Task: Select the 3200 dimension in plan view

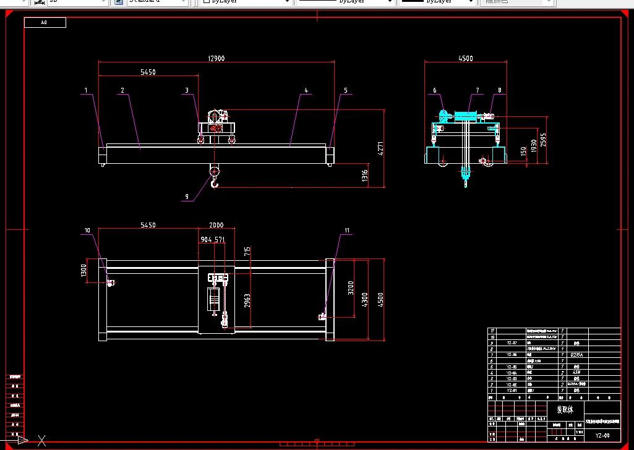Action: tap(351, 288)
